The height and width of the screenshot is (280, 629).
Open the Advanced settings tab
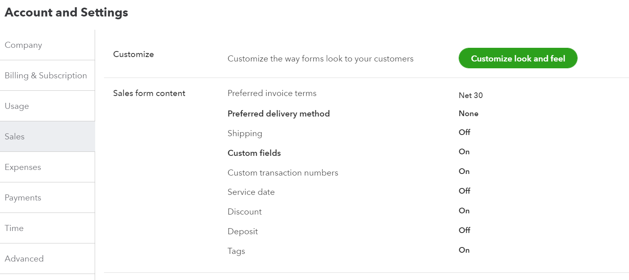(47, 259)
